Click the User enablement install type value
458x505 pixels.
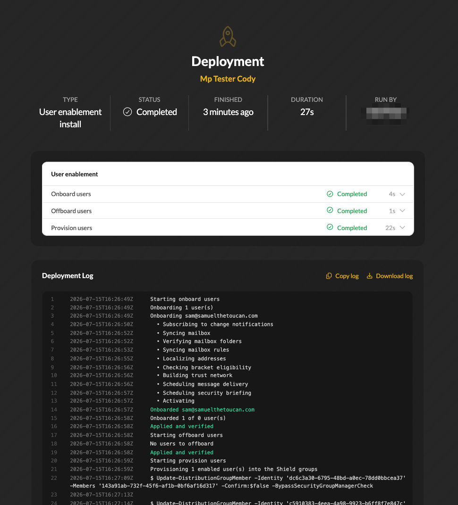(70, 118)
